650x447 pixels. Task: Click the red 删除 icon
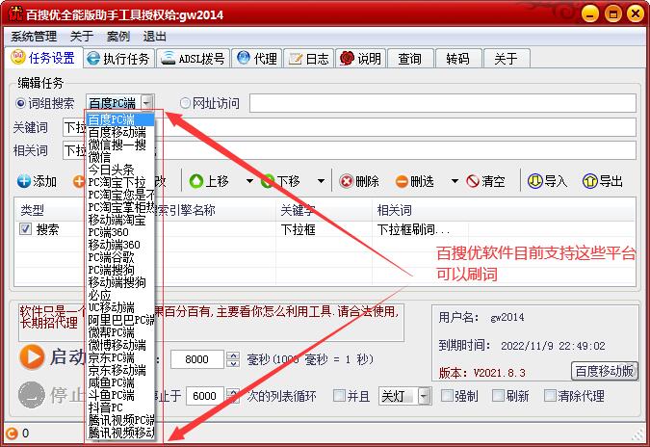pos(346,181)
